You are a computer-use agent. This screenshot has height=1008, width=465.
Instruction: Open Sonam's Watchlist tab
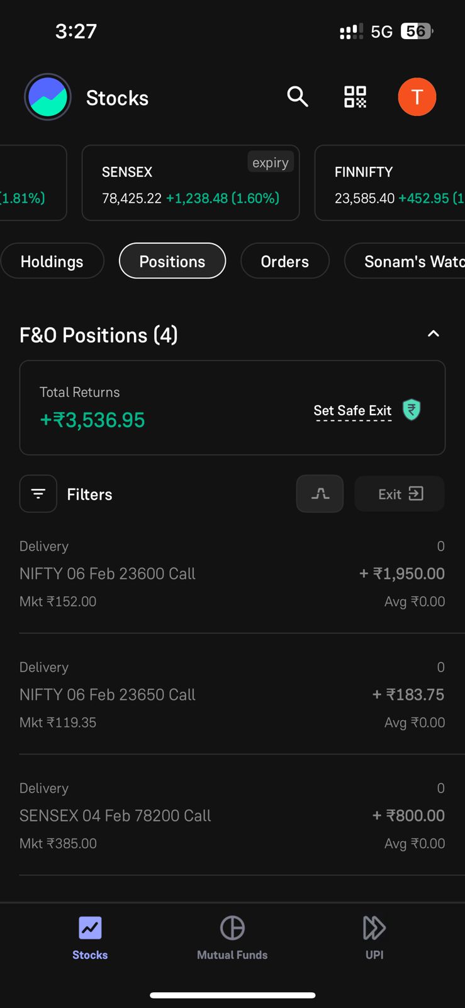[406, 261]
